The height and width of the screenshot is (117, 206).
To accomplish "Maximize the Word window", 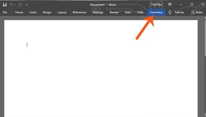I will point(192,4).
